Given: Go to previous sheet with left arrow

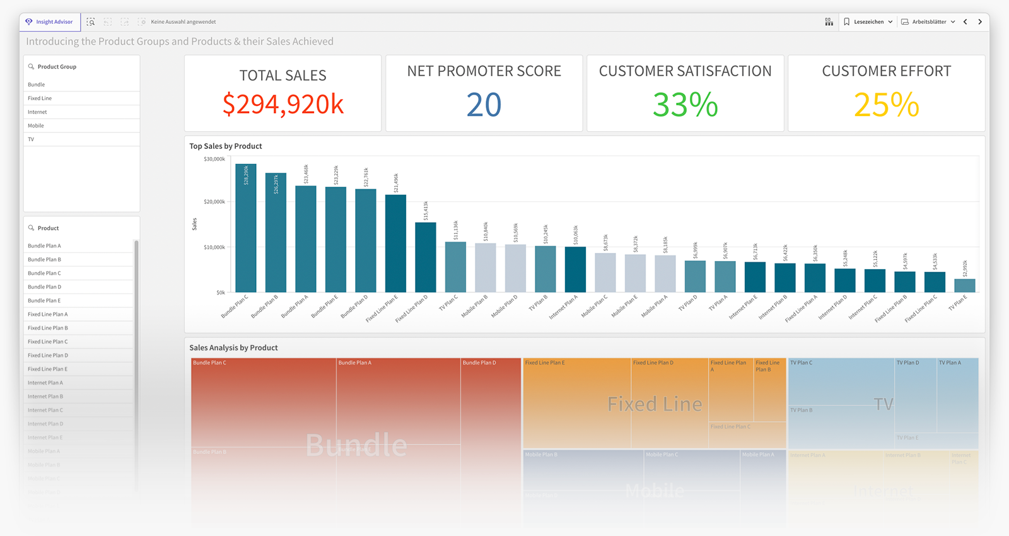Looking at the screenshot, I should coord(965,22).
